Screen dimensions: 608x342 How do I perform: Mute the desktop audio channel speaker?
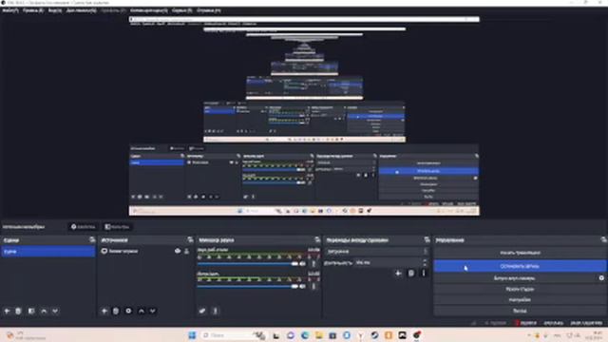click(x=302, y=264)
